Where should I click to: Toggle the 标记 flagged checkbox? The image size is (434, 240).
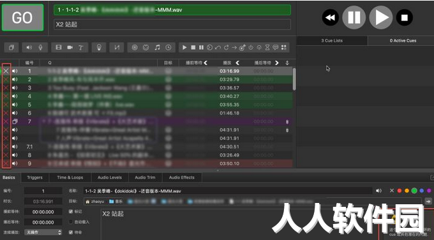[x=71, y=211]
